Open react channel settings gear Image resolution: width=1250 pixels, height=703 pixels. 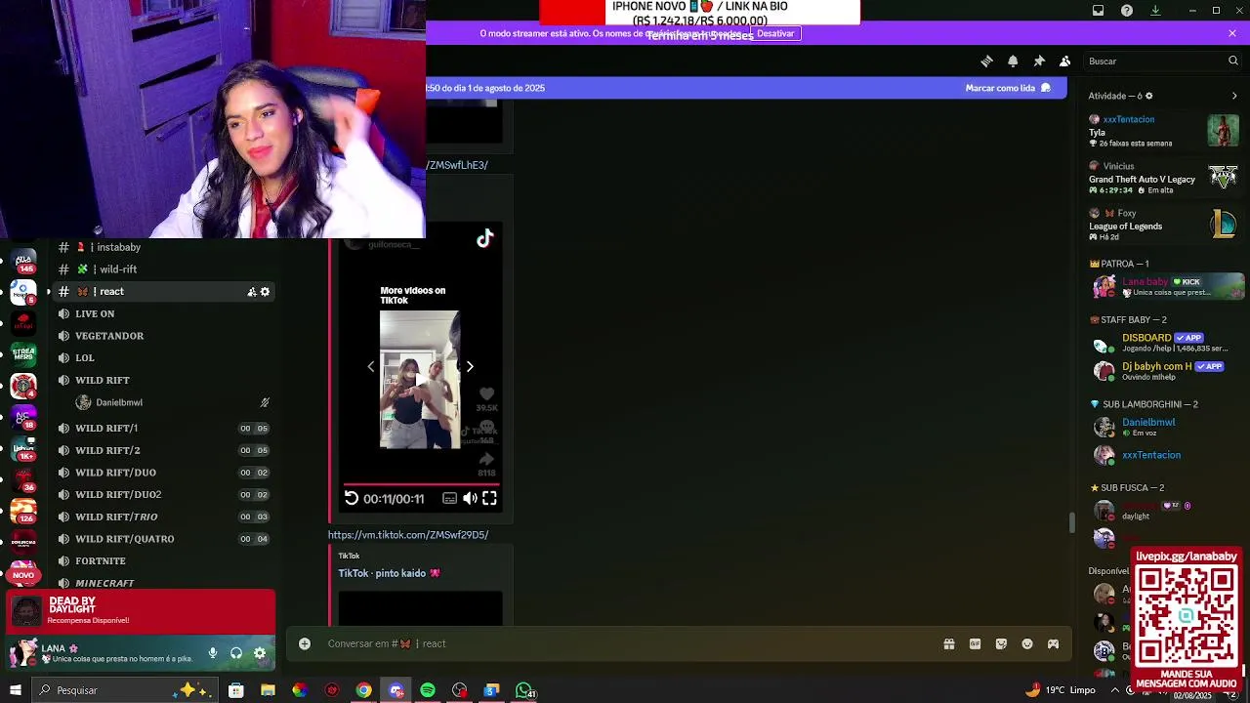click(265, 292)
